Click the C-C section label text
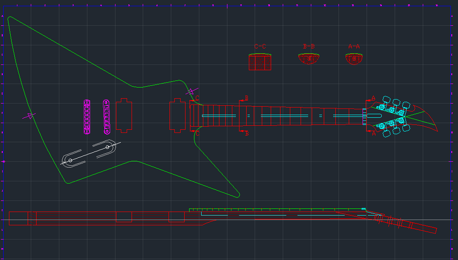The image size is (458, 260). 260,46
